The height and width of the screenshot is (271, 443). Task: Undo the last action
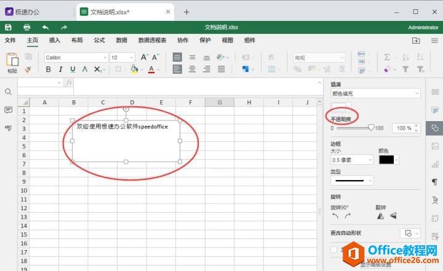[x=46, y=27]
